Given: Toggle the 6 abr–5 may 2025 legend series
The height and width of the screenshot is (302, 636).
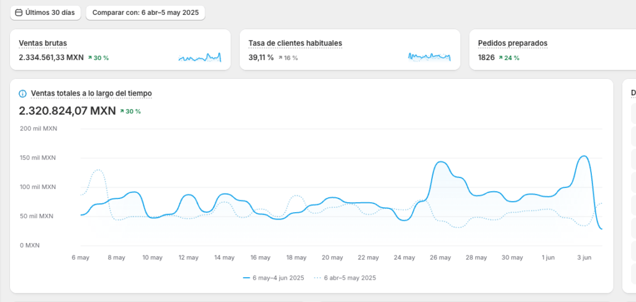Looking at the screenshot, I should pos(345,278).
